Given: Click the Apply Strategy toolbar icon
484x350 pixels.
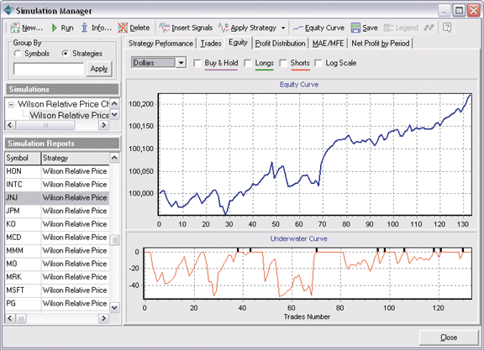Looking at the screenshot, I should (x=224, y=28).
